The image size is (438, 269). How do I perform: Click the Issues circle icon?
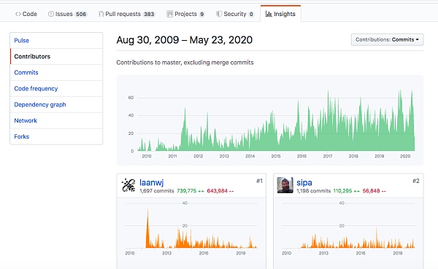(51, 14)
